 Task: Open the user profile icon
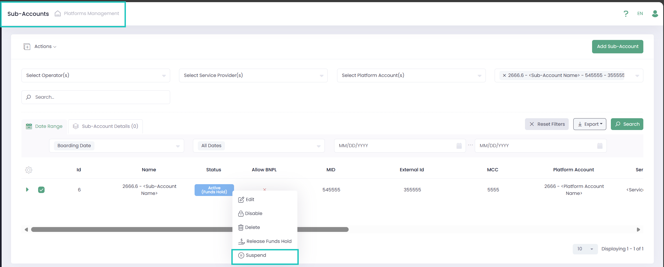point(655,14)
